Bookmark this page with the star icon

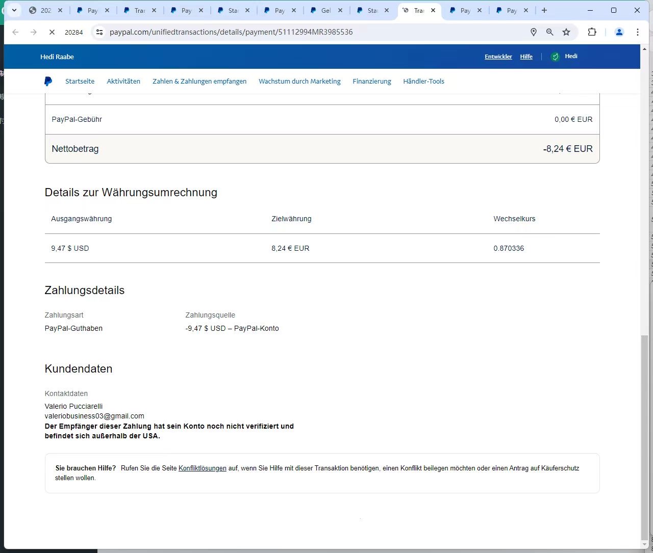coord(566,32)
